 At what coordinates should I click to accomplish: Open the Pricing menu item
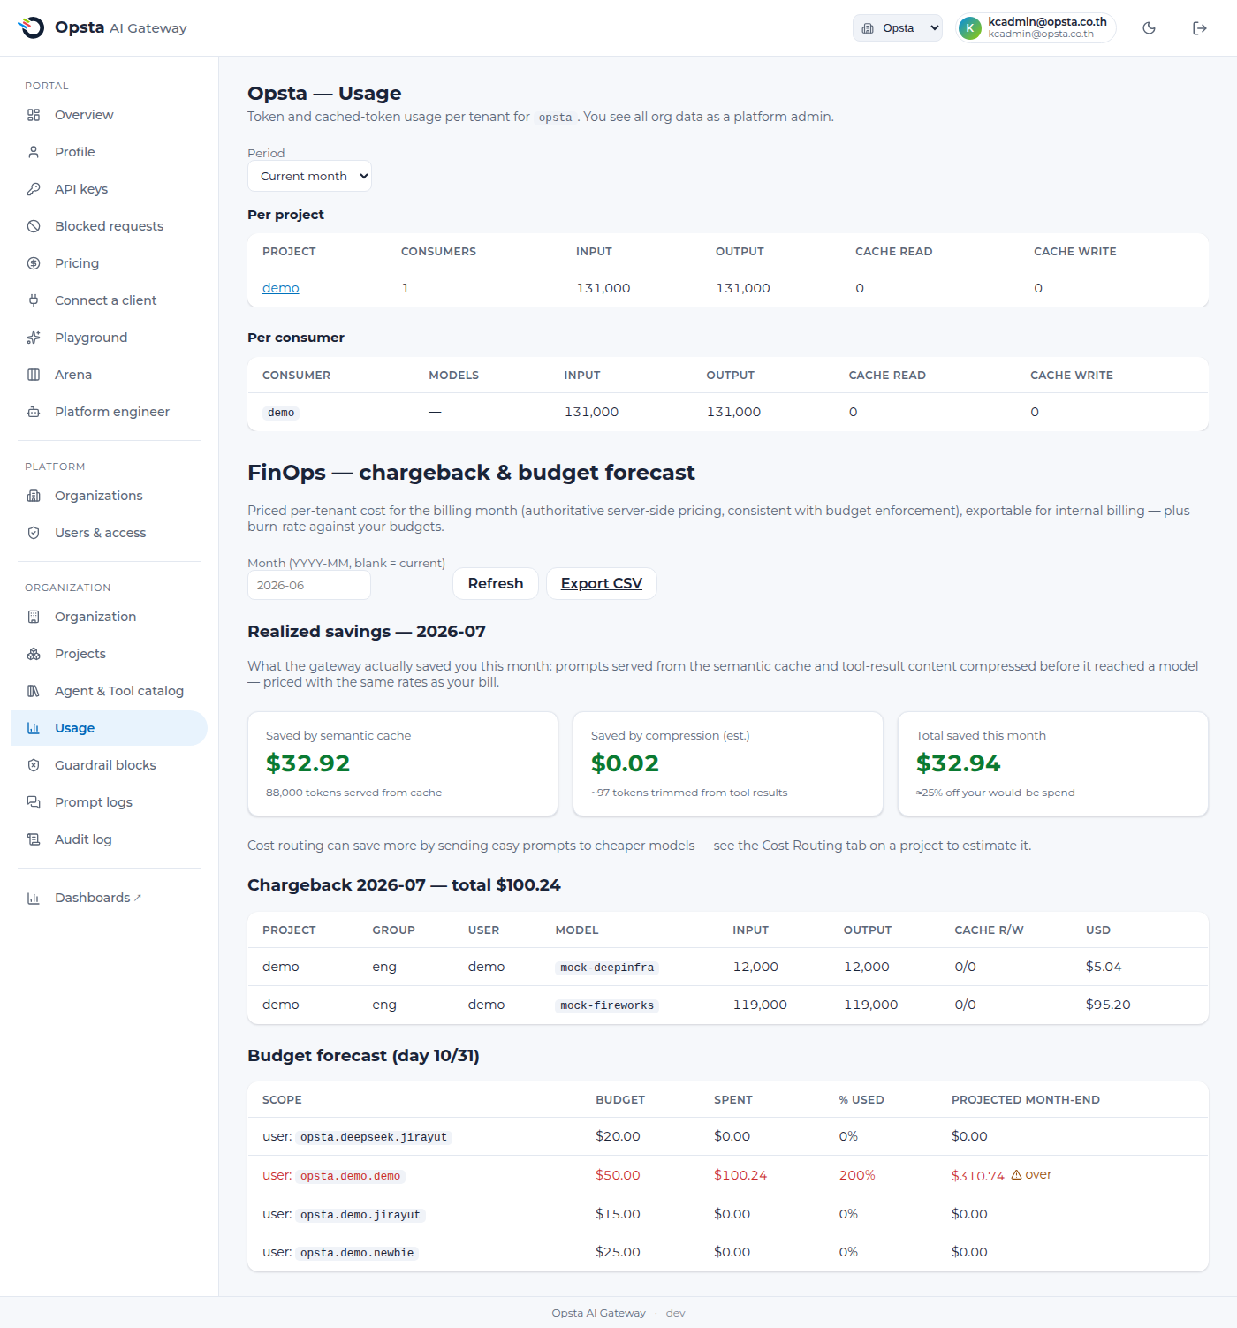(109, 263)
